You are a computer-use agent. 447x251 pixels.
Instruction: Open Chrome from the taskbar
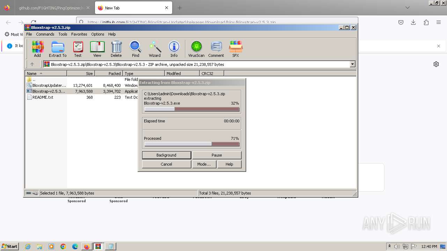pyautogui.click(x=63, y=246)
